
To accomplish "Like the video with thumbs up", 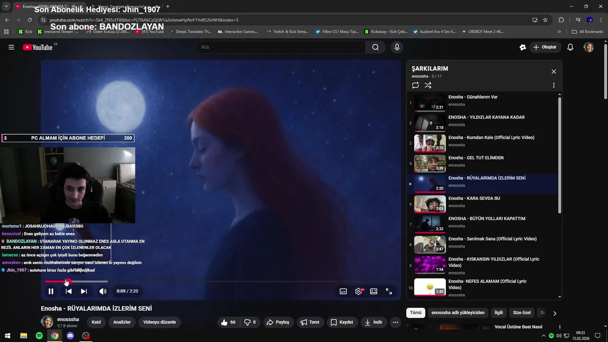I will click(228, 322).
